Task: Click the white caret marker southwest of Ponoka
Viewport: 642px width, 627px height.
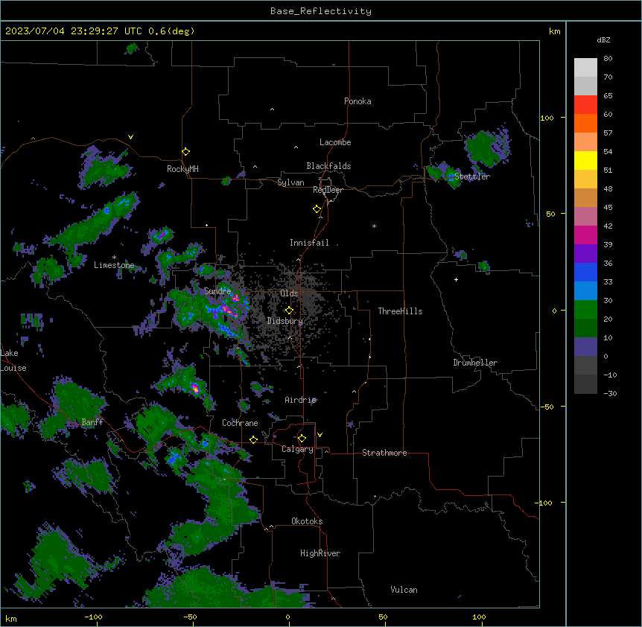Action: [x=272, y=109]
